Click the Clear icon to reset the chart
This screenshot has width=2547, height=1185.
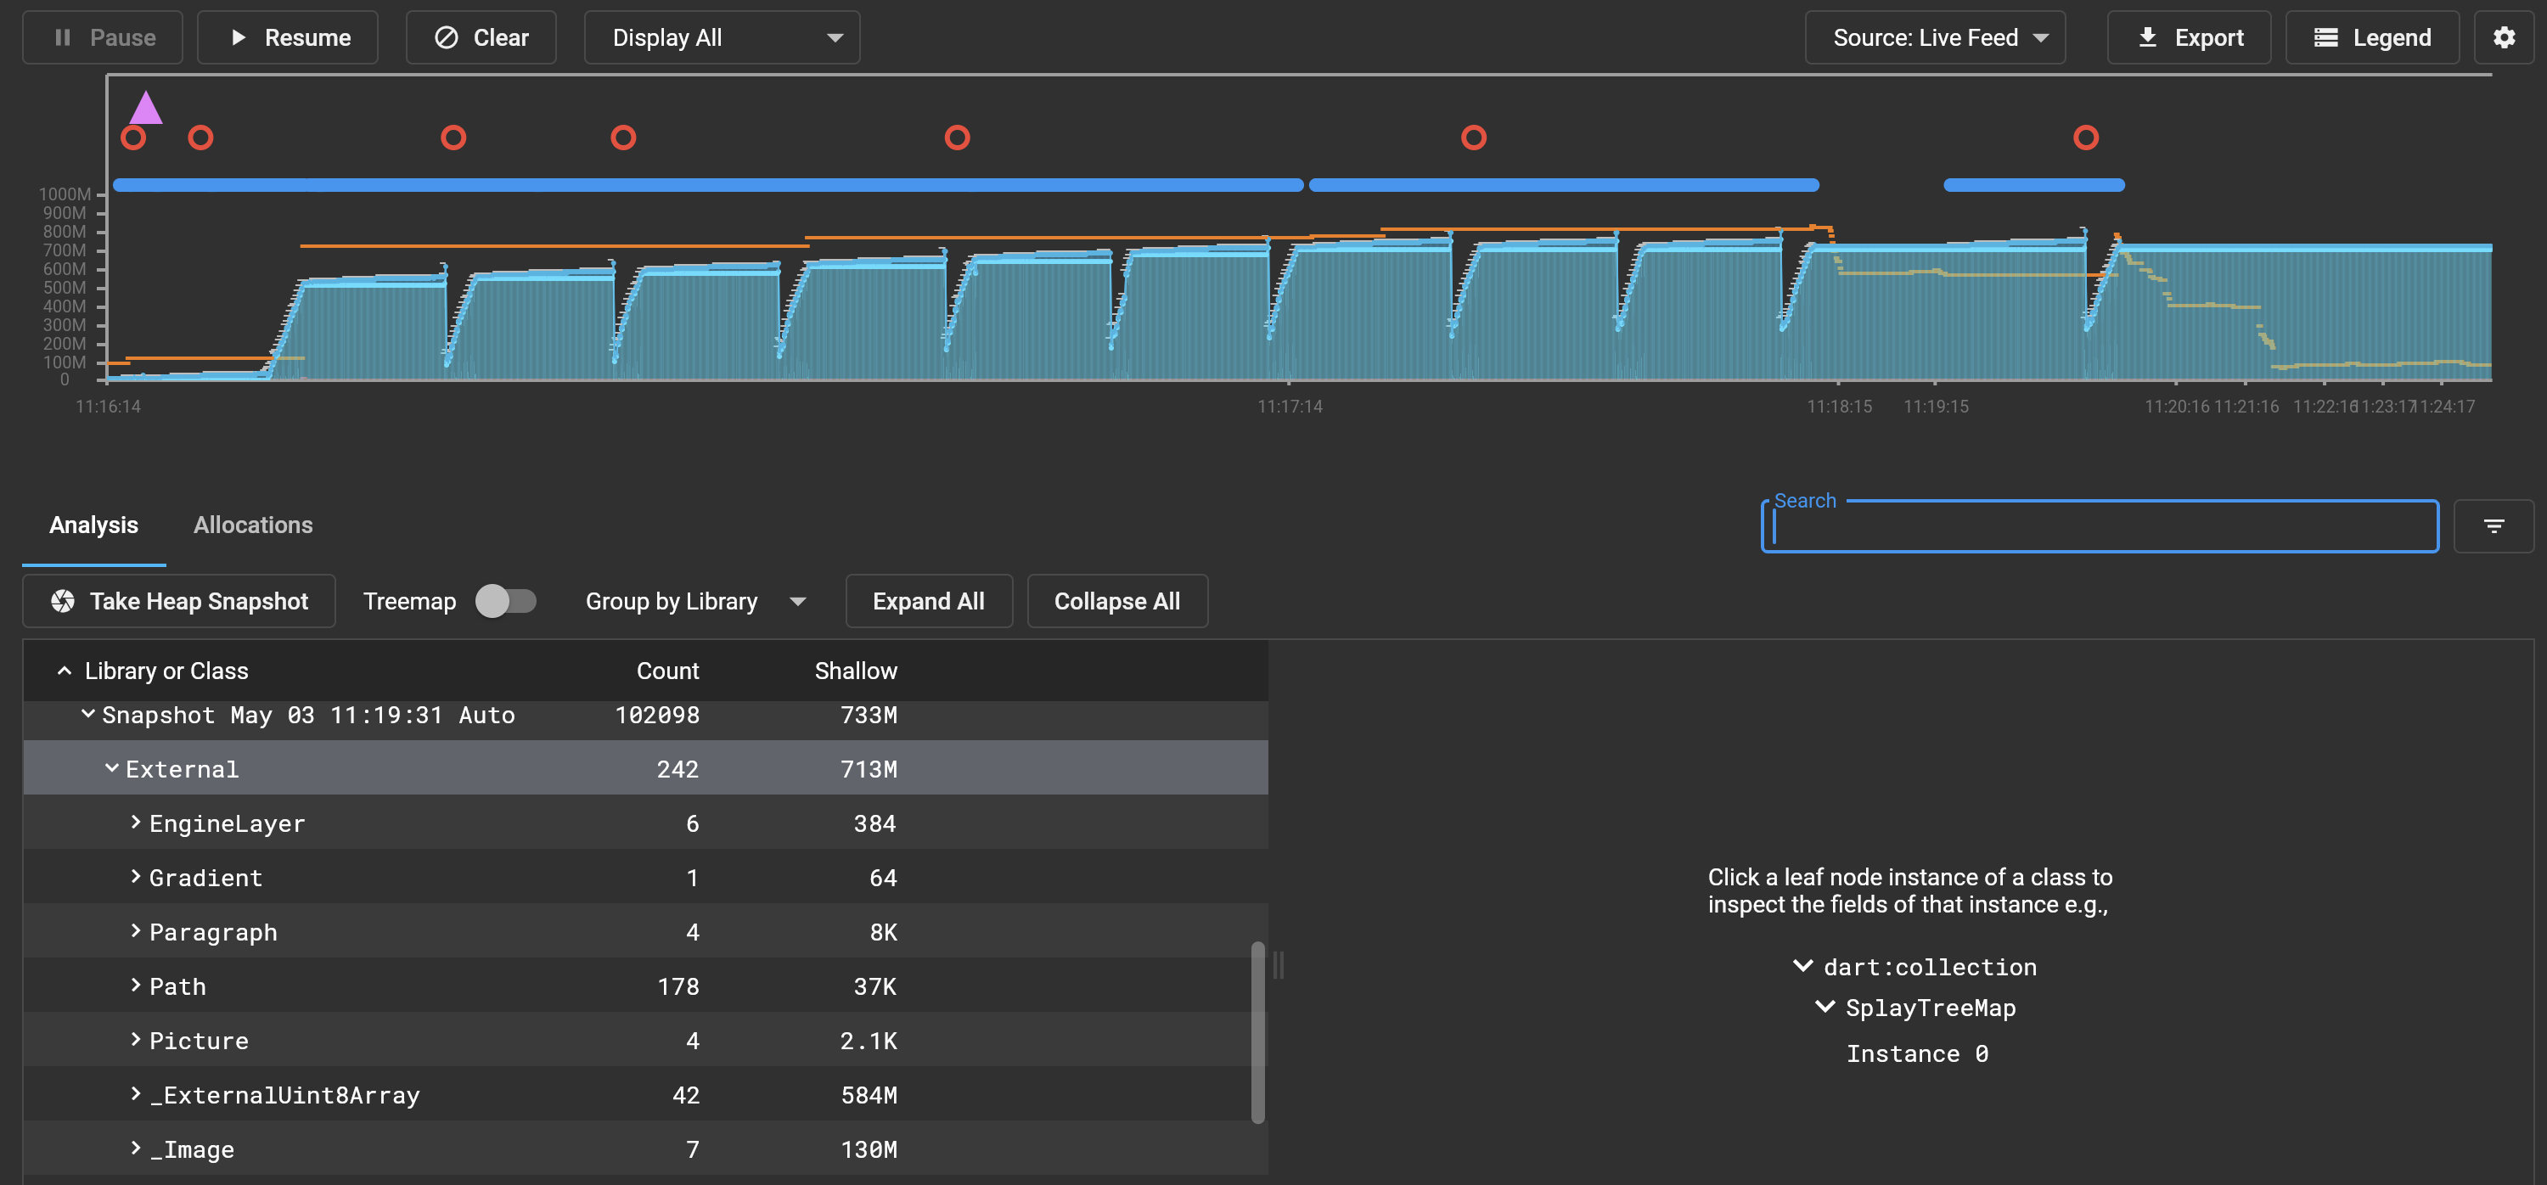click(448, 37)
